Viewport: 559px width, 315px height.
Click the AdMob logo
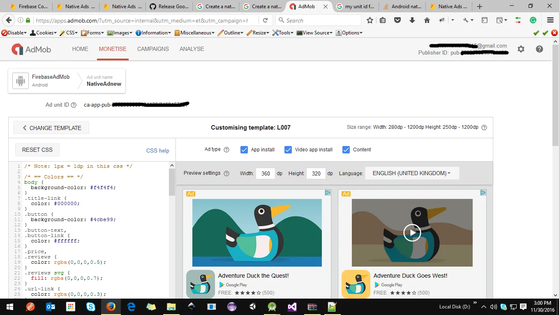pos(31,49)
